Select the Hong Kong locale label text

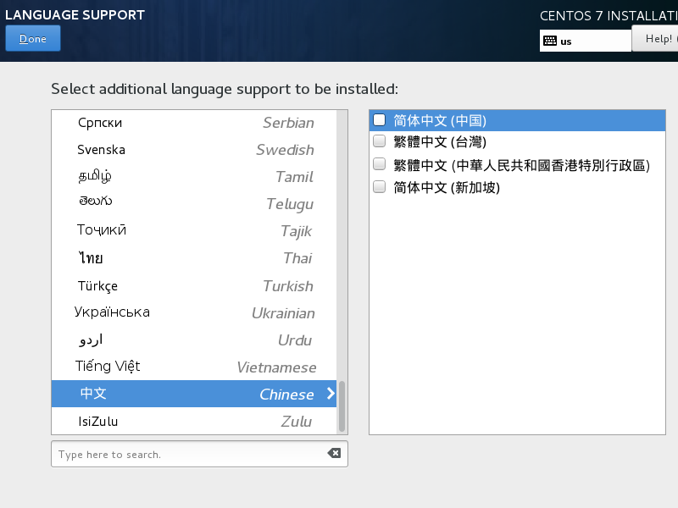pos(521,165)
